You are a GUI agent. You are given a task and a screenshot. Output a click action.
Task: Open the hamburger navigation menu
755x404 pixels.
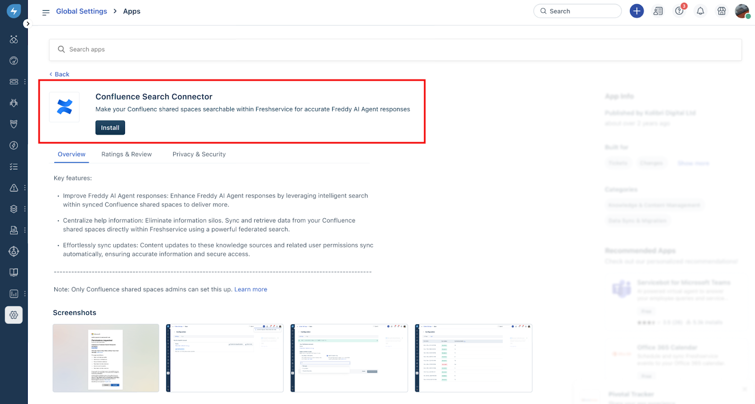(46, 12)
